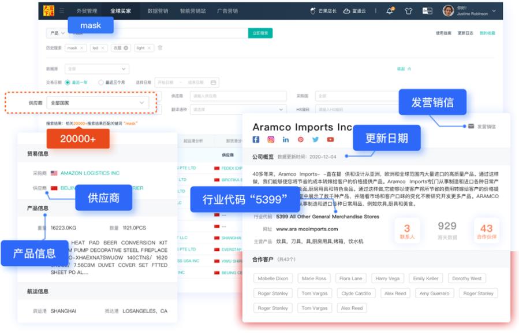Screen dimensions: 519x334
Task: Open the 929 海关数据 card
Action: pyautogui.click(x=447, y=231)
